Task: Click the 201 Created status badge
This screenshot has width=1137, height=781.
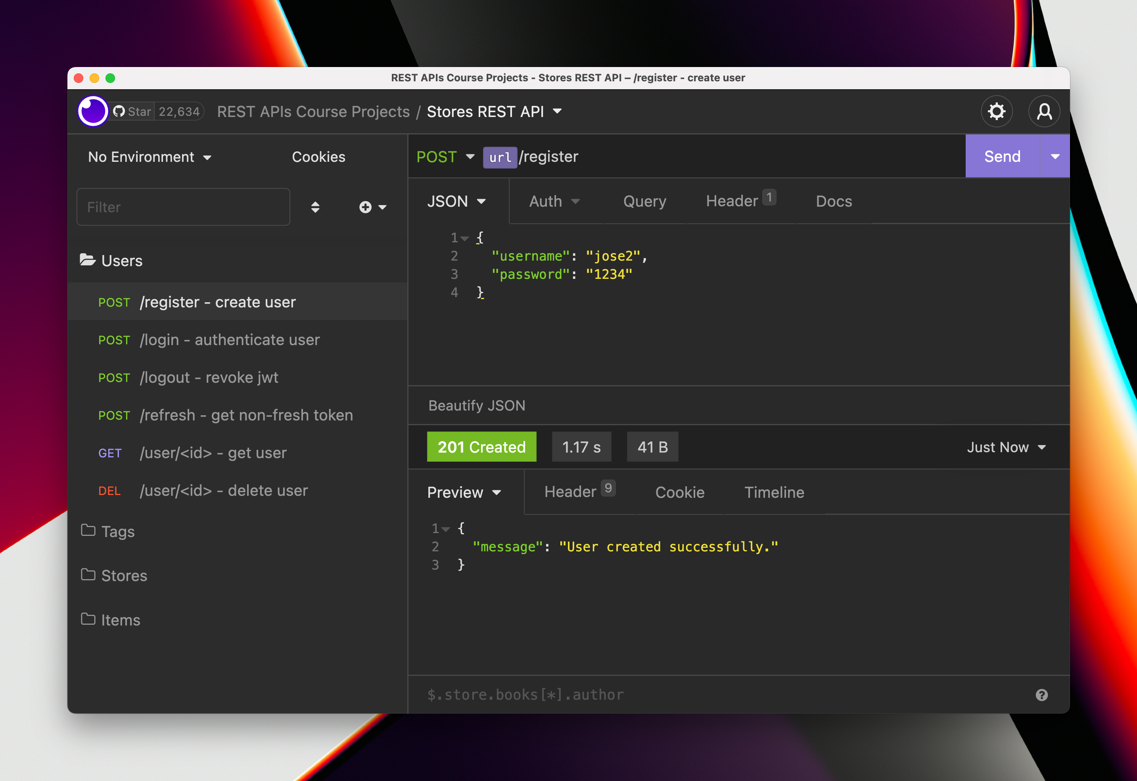Action: tap(482, 447)
